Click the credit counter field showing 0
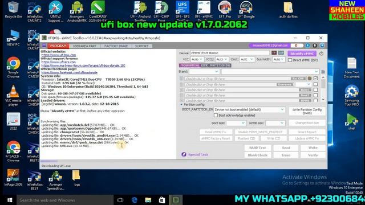Screen dimensions: 365x205 pyautogui.click(x=297, y=46)
